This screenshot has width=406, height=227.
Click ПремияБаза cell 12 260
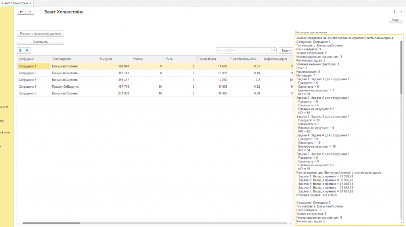(x=213, y=80)
